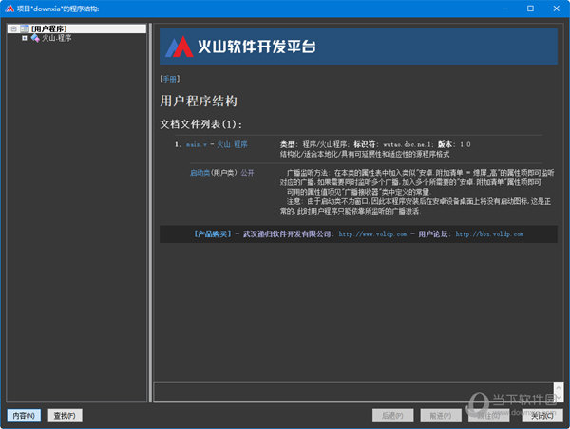This screenshot has width=570, height=429.
Task: Click the 用户程序结构 heading text
Action: click(199, 101)
